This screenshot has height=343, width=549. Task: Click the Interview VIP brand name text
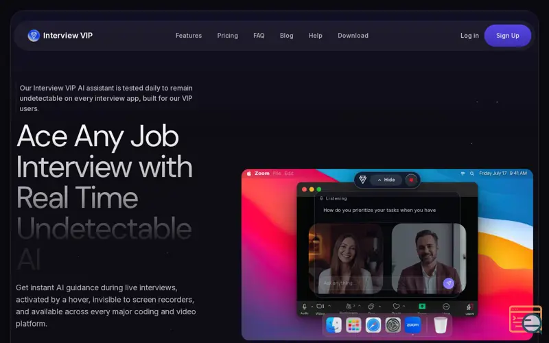click(67, 36)
